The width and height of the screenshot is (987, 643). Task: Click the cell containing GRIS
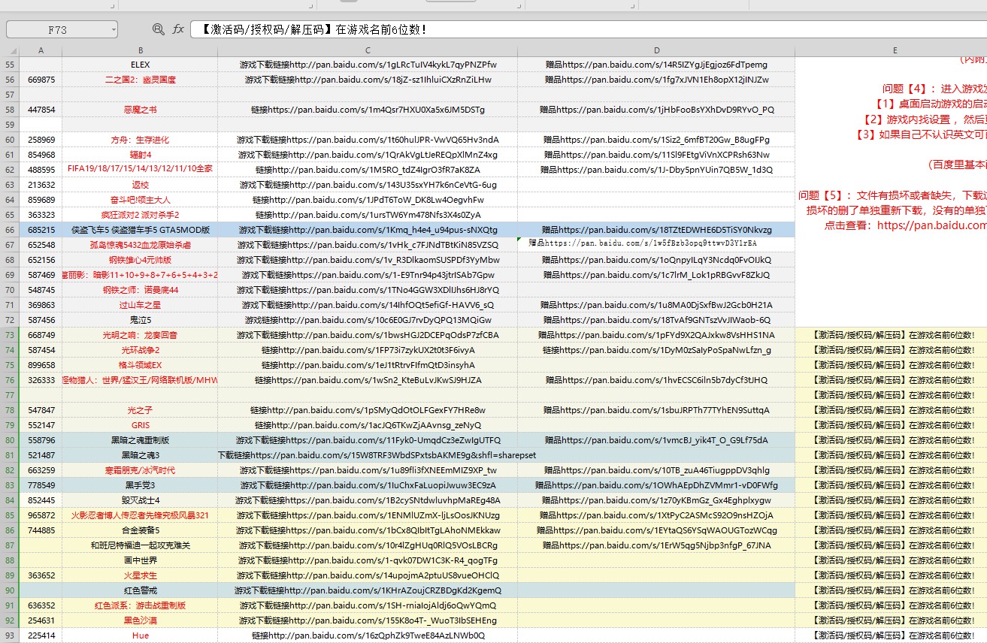[141, 425]
